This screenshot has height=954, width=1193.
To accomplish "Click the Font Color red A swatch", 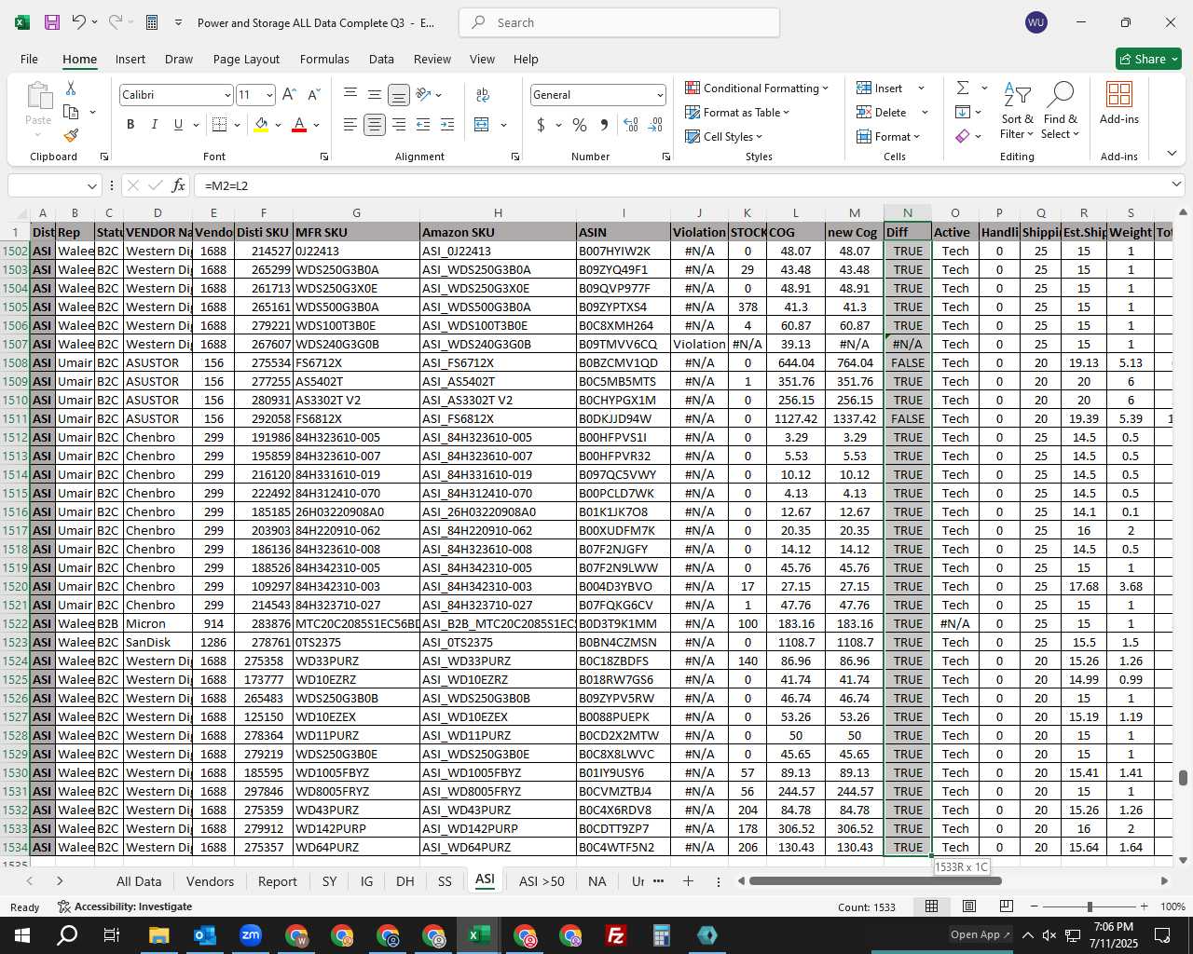I will click(x=299, y=125).
